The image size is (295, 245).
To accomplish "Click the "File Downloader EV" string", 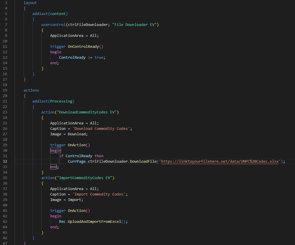I will coord(134,25).
